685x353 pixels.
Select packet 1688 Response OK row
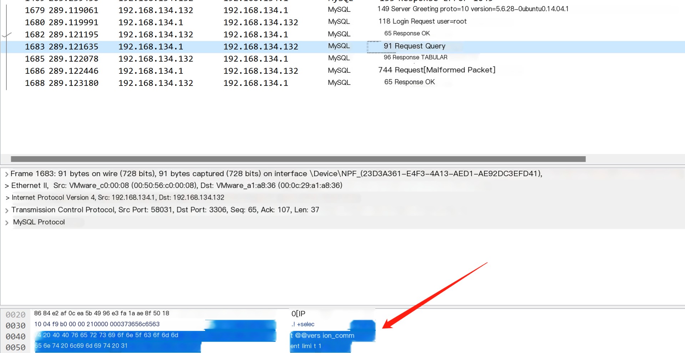click(x=342, y=83)
